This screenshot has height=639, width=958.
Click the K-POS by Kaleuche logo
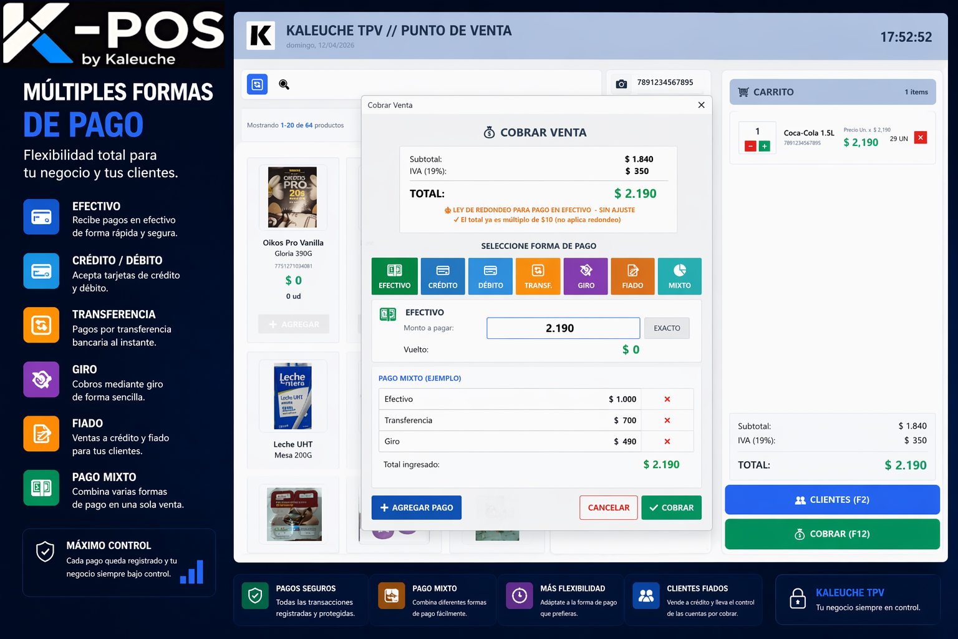coord(114,34)
